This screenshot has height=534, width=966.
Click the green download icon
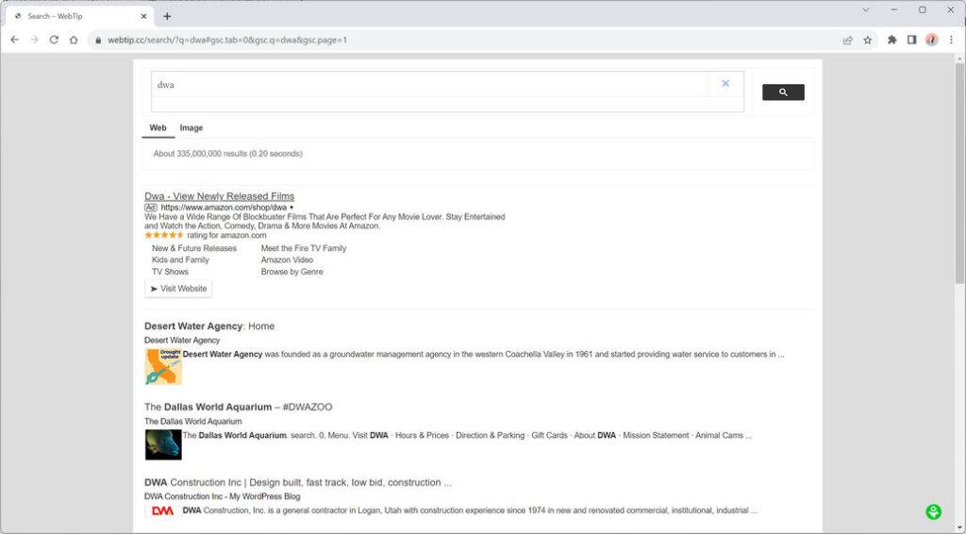(933, 511)
